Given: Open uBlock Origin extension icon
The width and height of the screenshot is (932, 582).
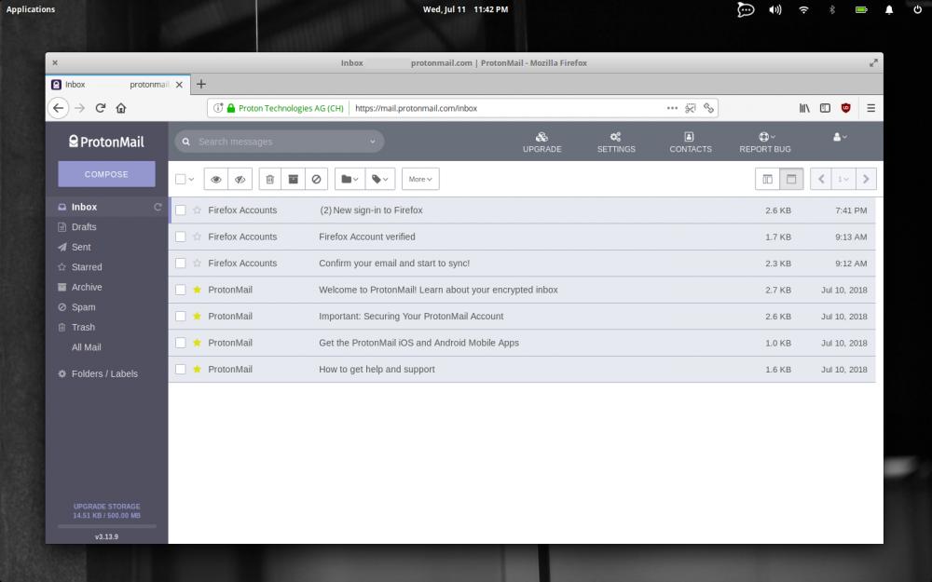Looking at the screenshot, I should [x=846, y=108].
